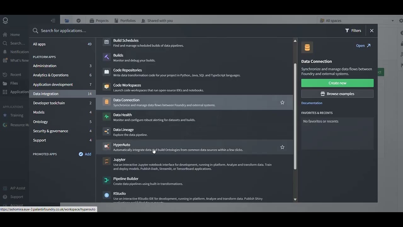Viewport: 403px width, 227px height.
Task: Select the Support category
Action: (x=62, y=140)
